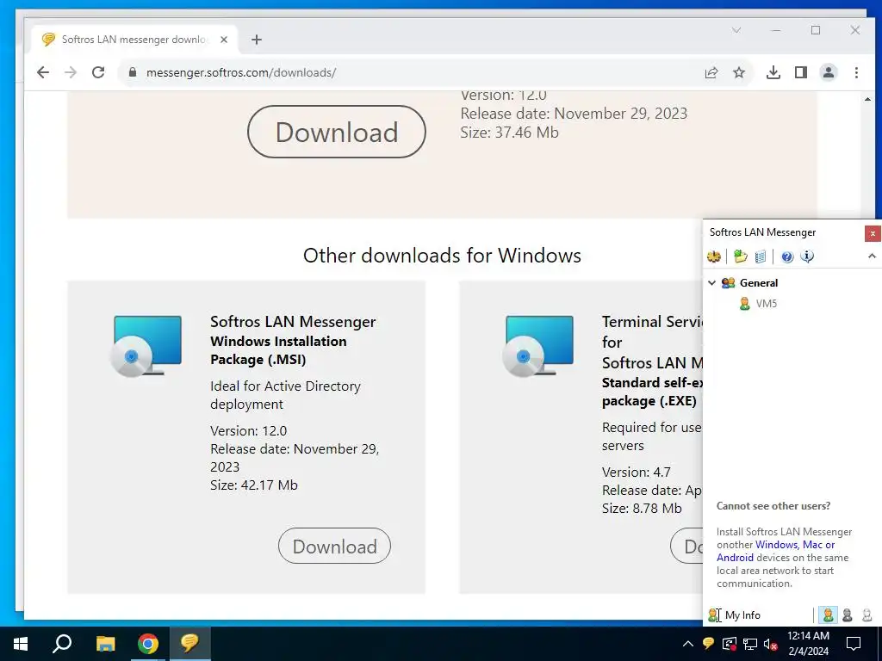Open a new Chrome tab

click(x=257, y=40)
